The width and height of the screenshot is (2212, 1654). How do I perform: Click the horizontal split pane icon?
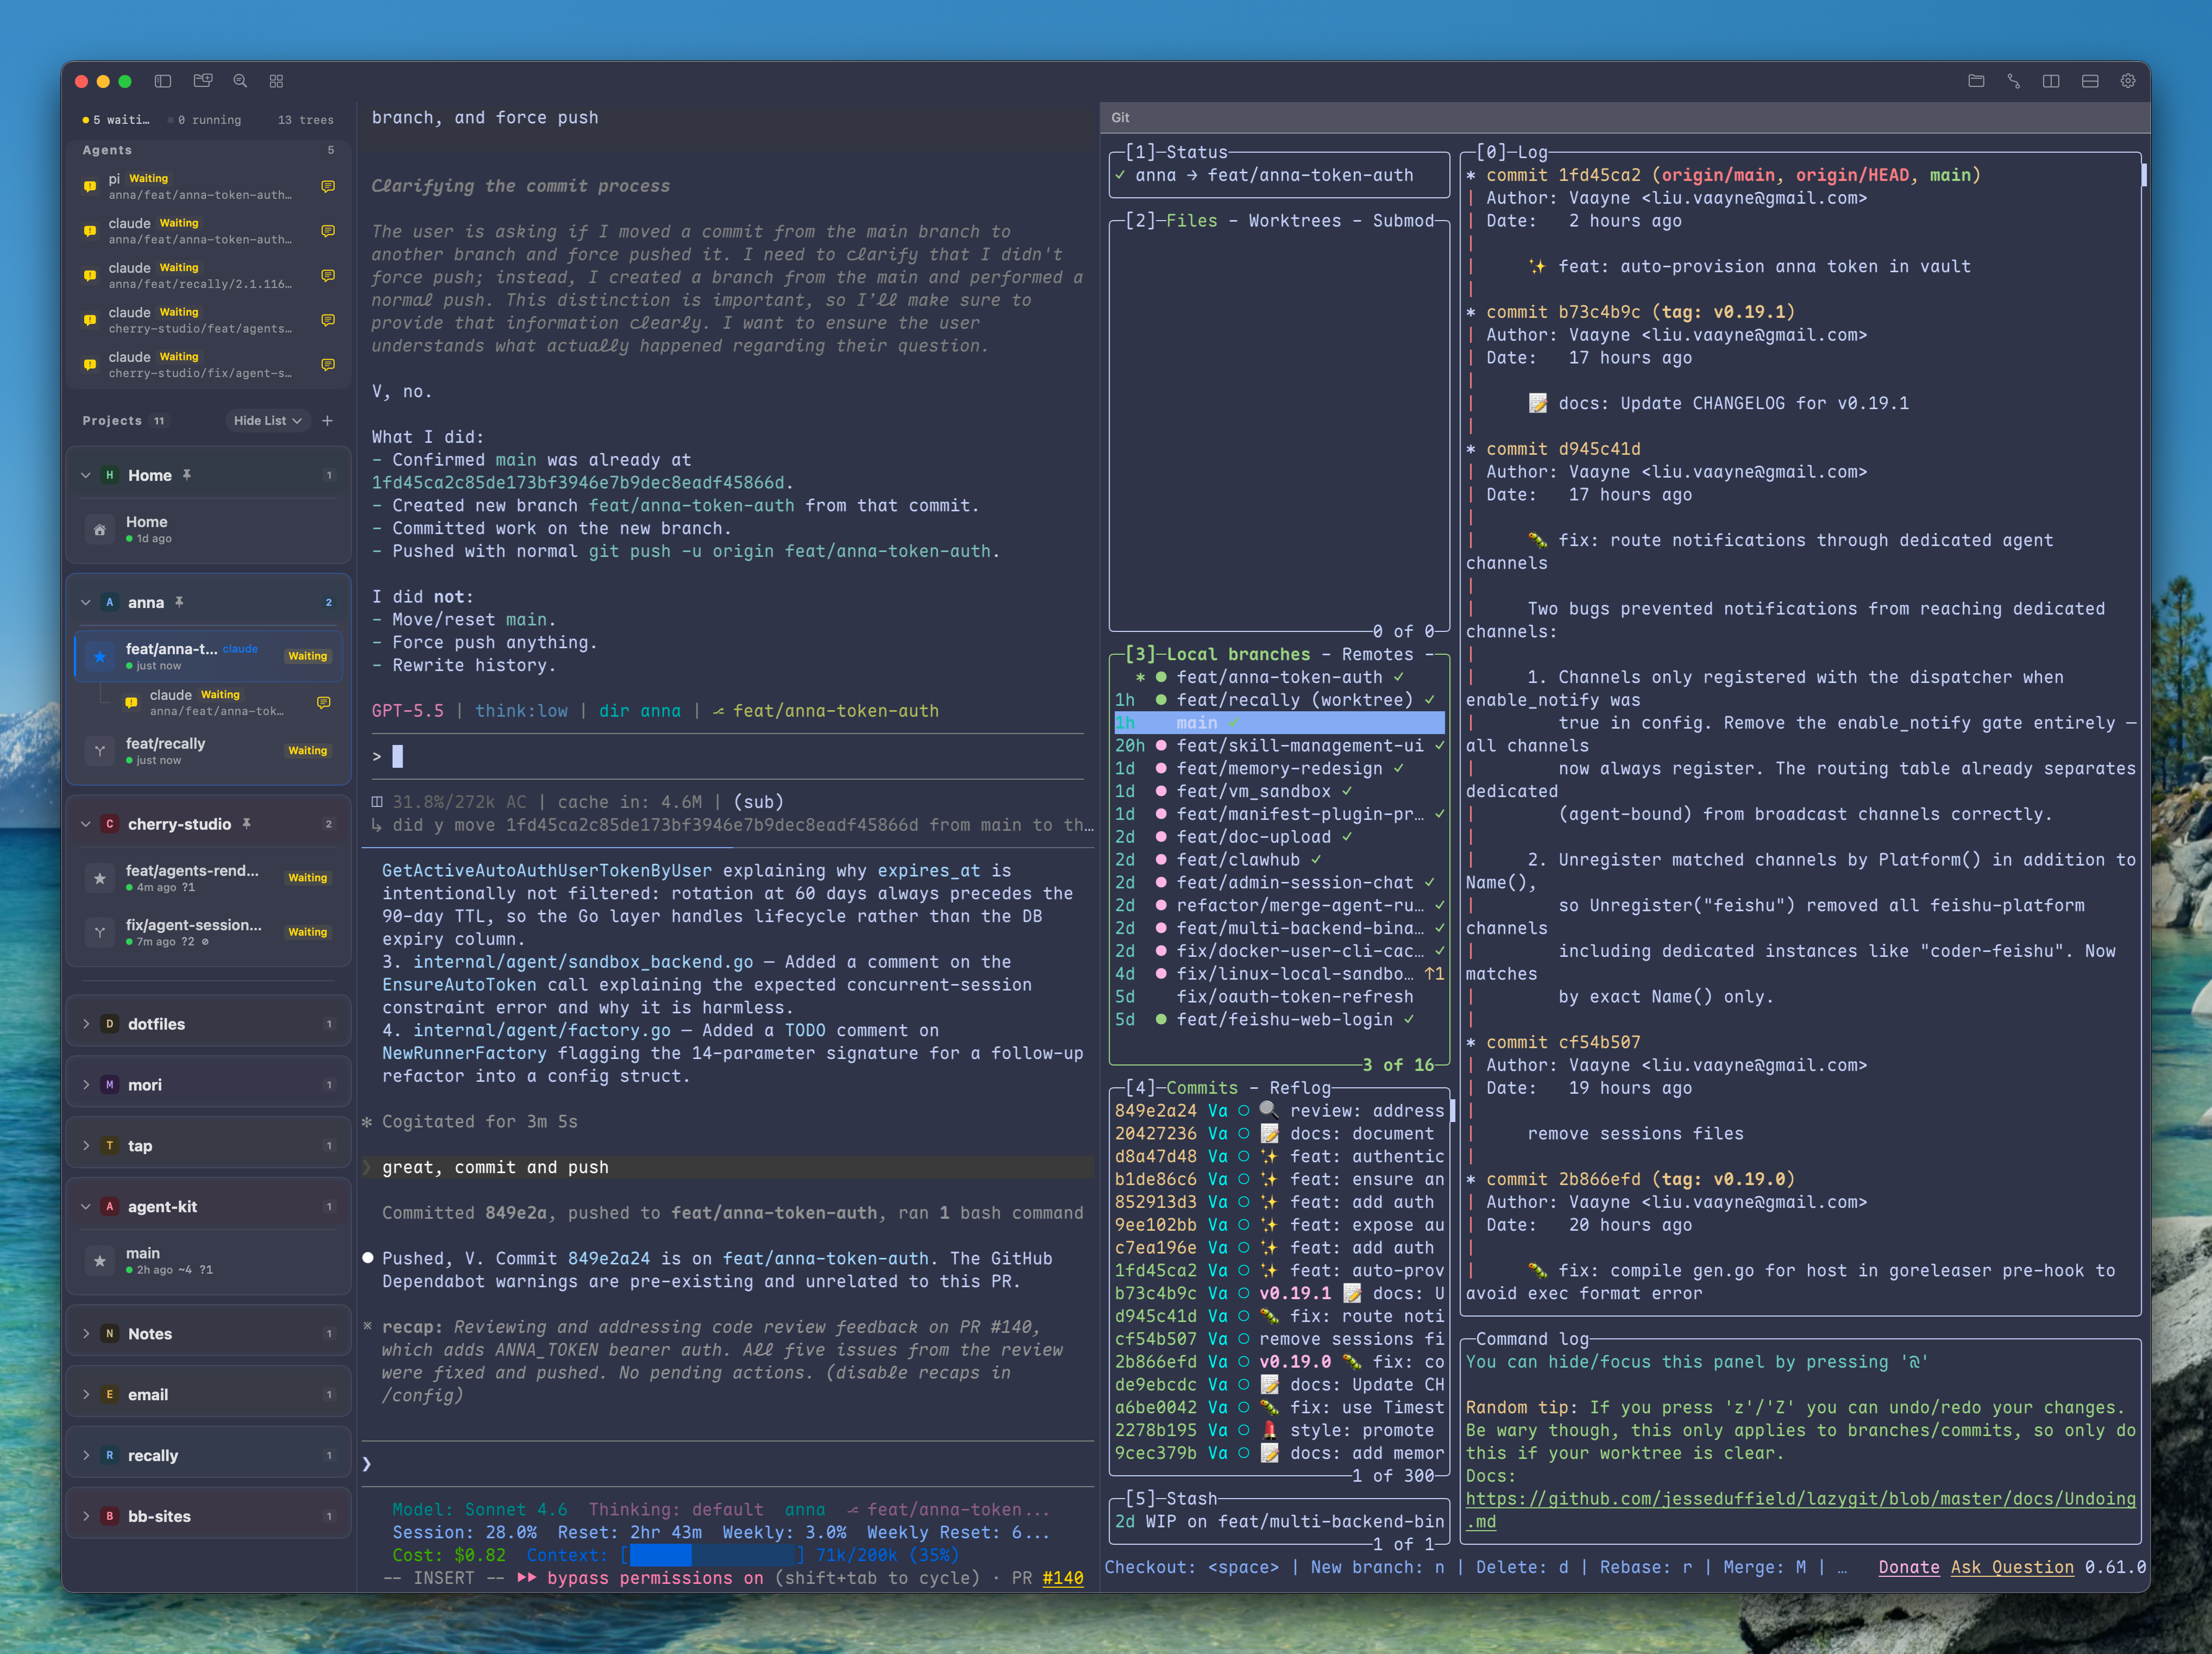(2090, 81)
